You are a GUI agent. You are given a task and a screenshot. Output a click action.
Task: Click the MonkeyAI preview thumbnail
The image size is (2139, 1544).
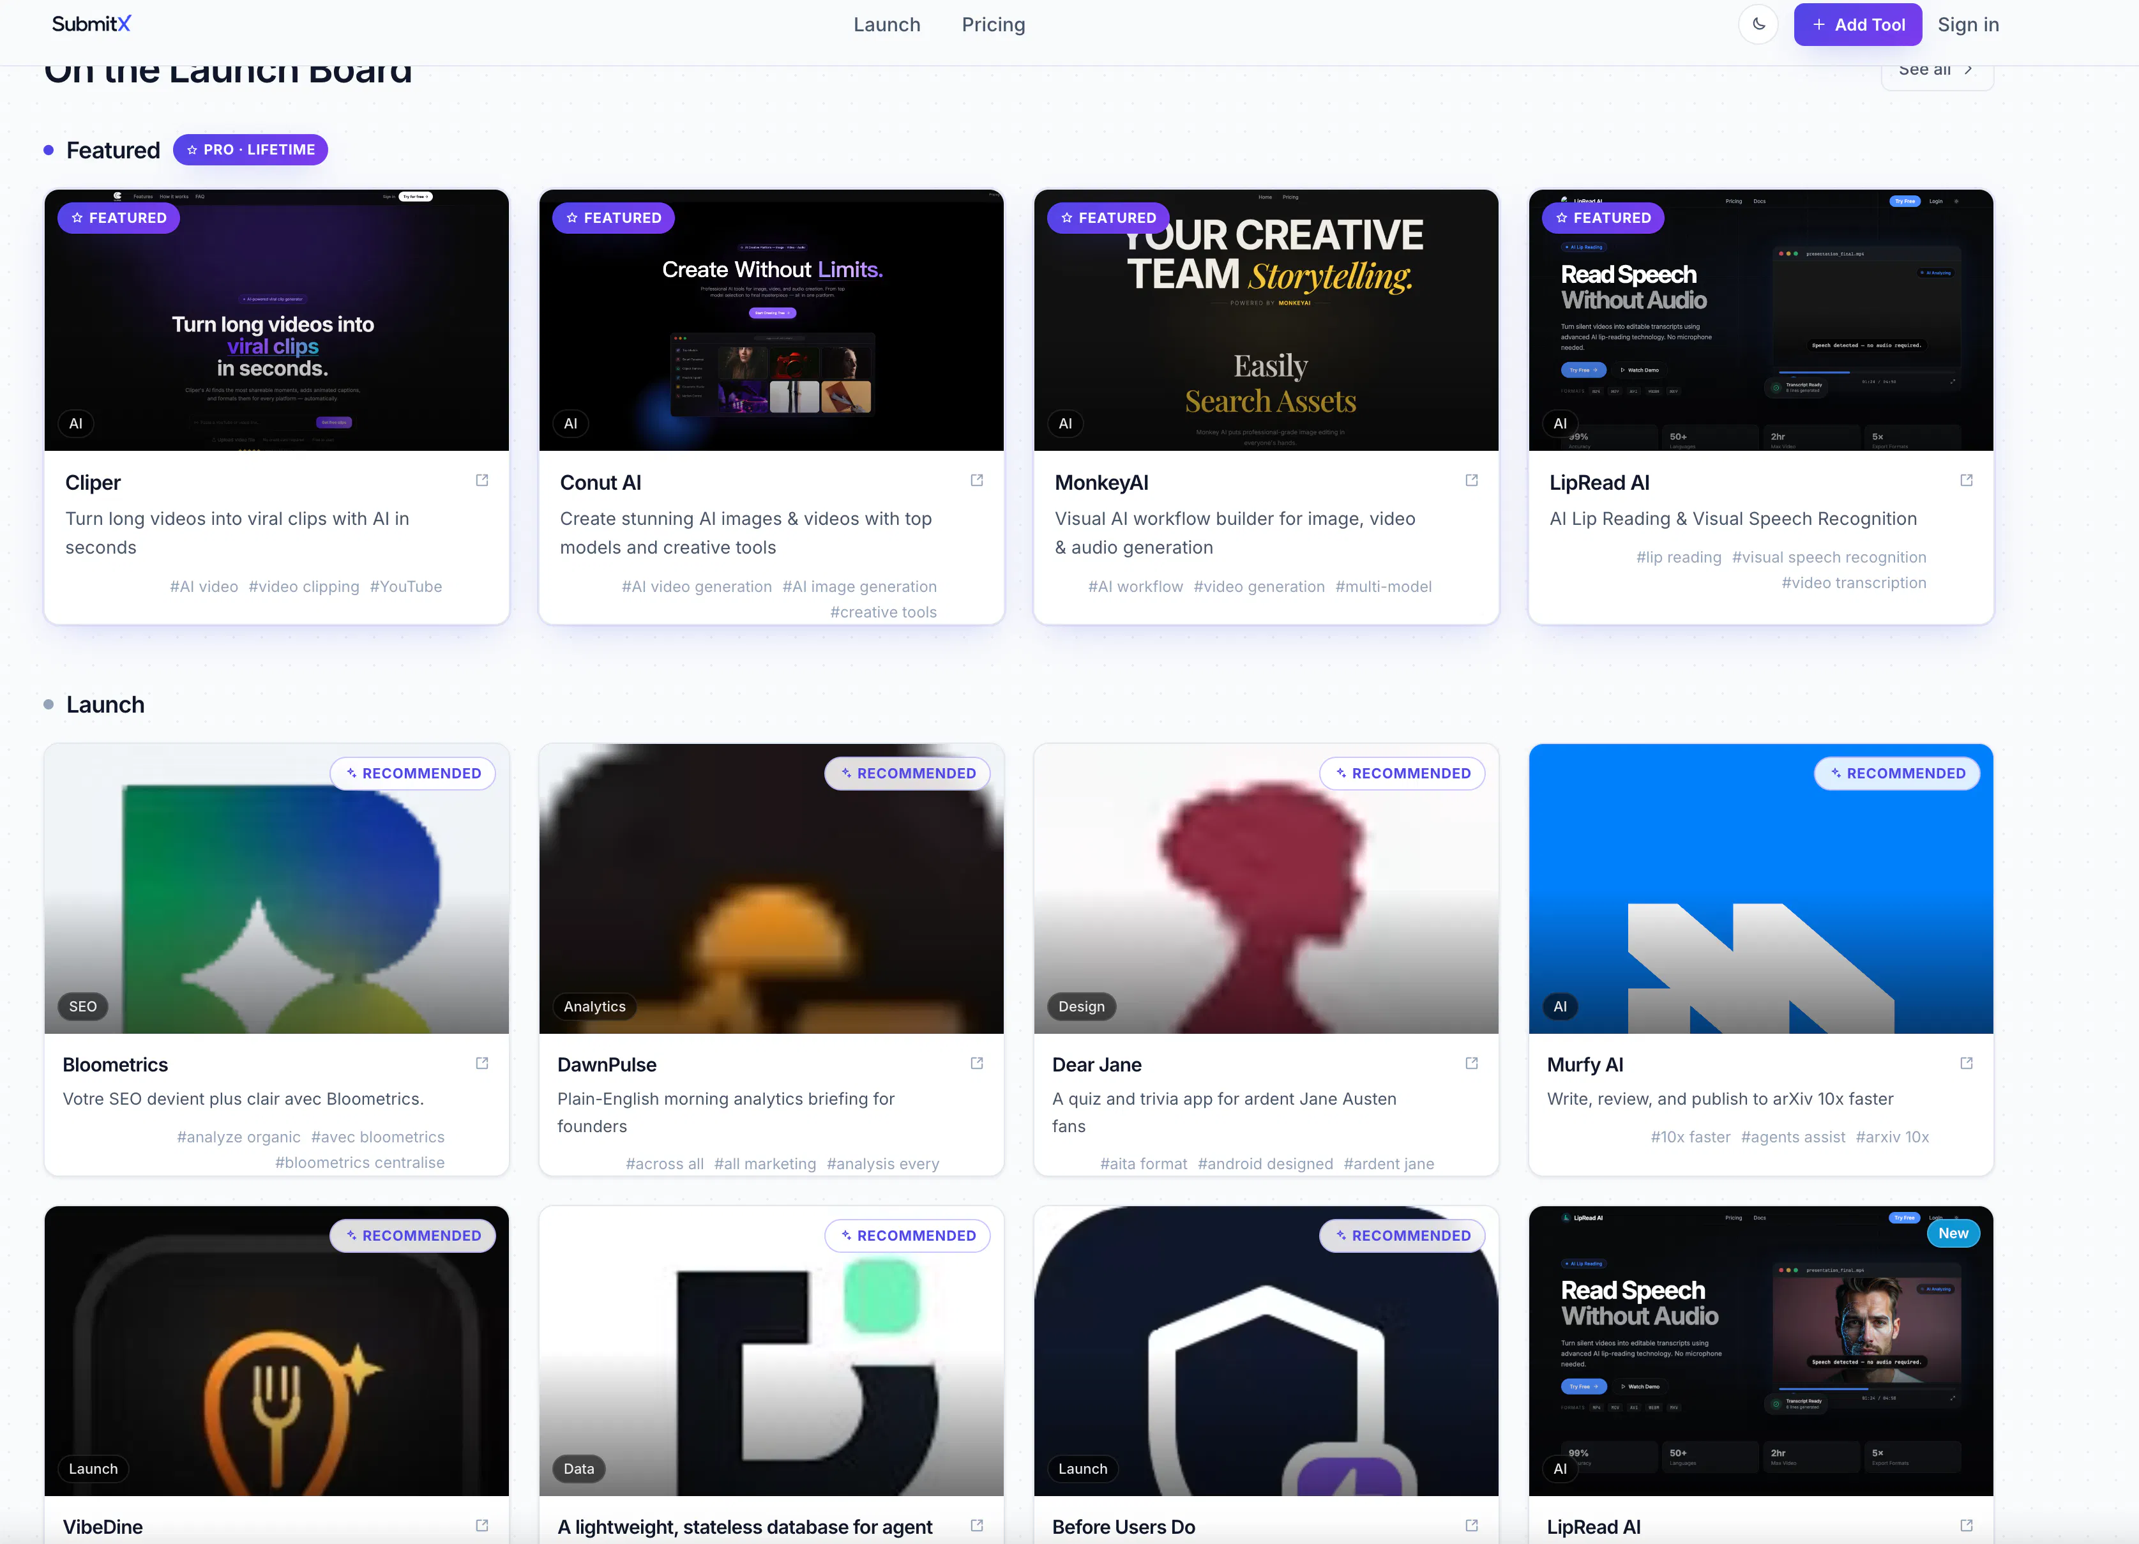tap(1266, 321)
